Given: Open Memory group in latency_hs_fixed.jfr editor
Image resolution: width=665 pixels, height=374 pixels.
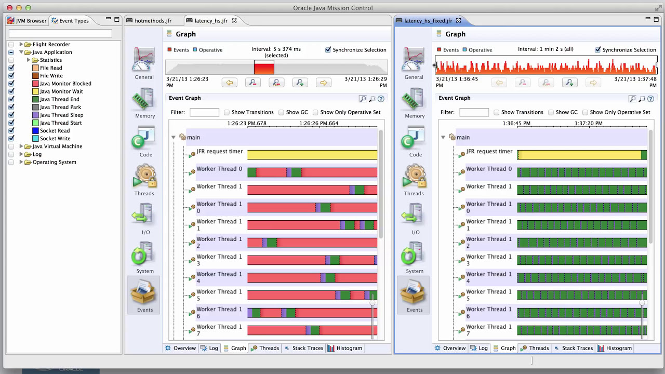Looking at the screenshot, I should (x=414, y=102).
